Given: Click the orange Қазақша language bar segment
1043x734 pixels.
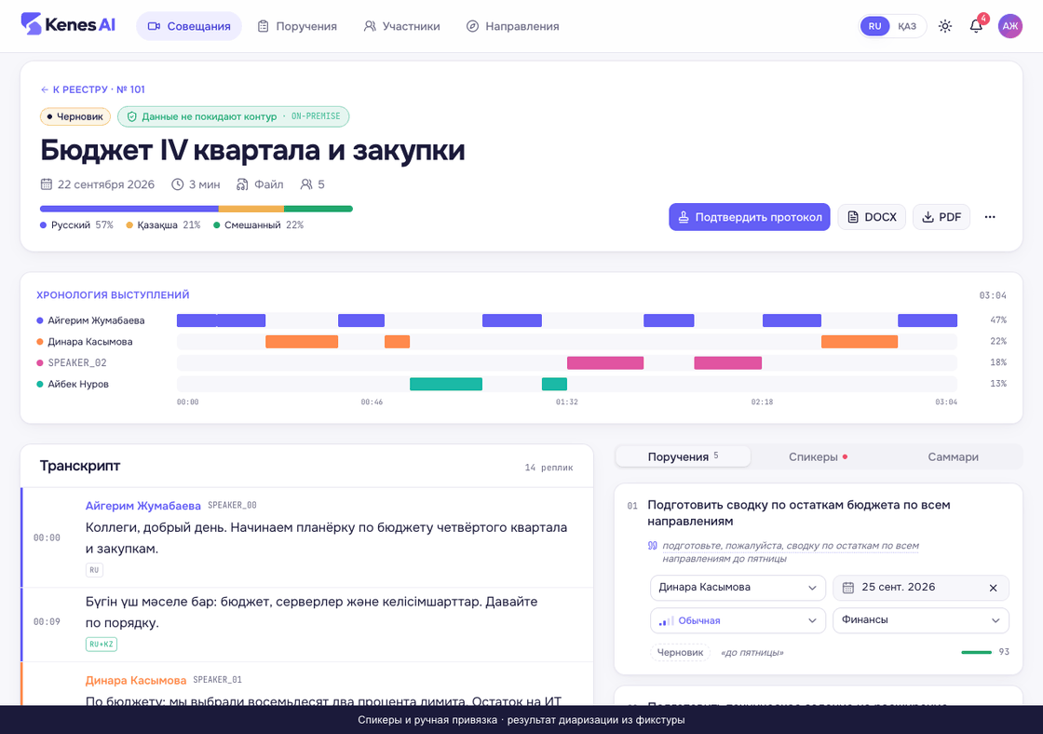Looking at the screenshot, I should click(x=251, y=209).
